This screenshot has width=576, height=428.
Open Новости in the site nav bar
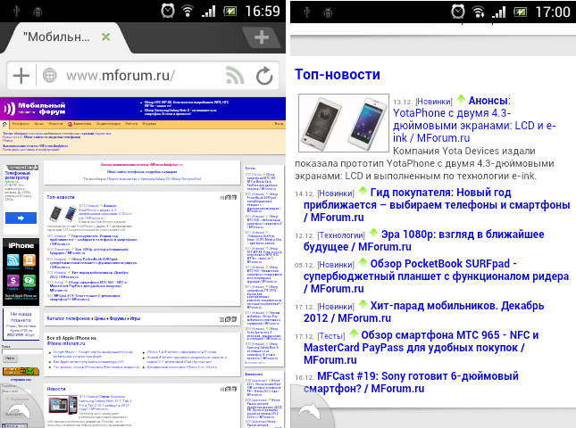(x=55, y=124)
